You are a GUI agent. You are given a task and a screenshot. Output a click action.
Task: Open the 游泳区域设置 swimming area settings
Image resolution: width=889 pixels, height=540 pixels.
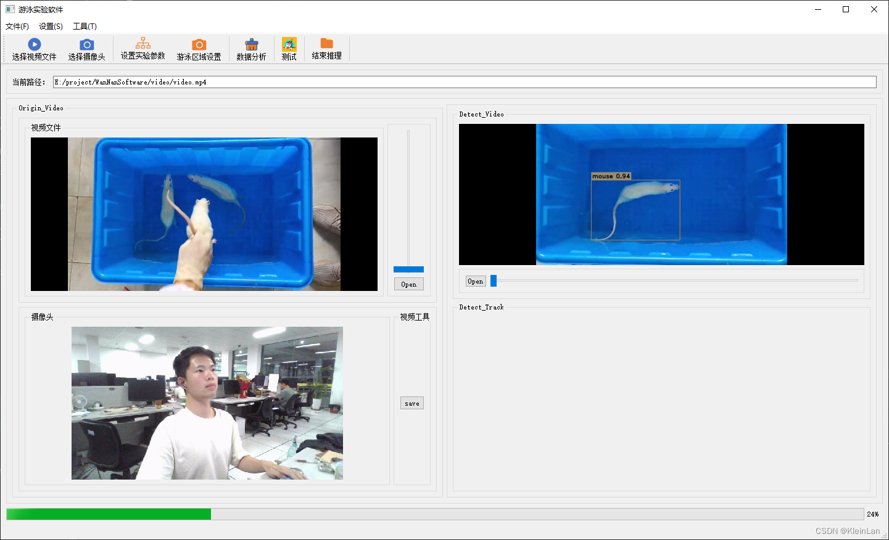(199, 49)
